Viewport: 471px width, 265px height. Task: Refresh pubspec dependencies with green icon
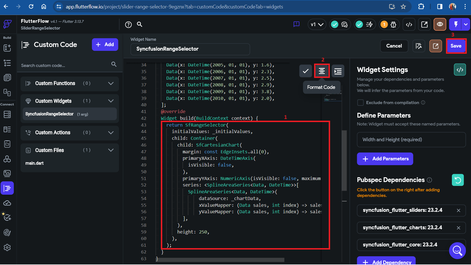[458, 180]
